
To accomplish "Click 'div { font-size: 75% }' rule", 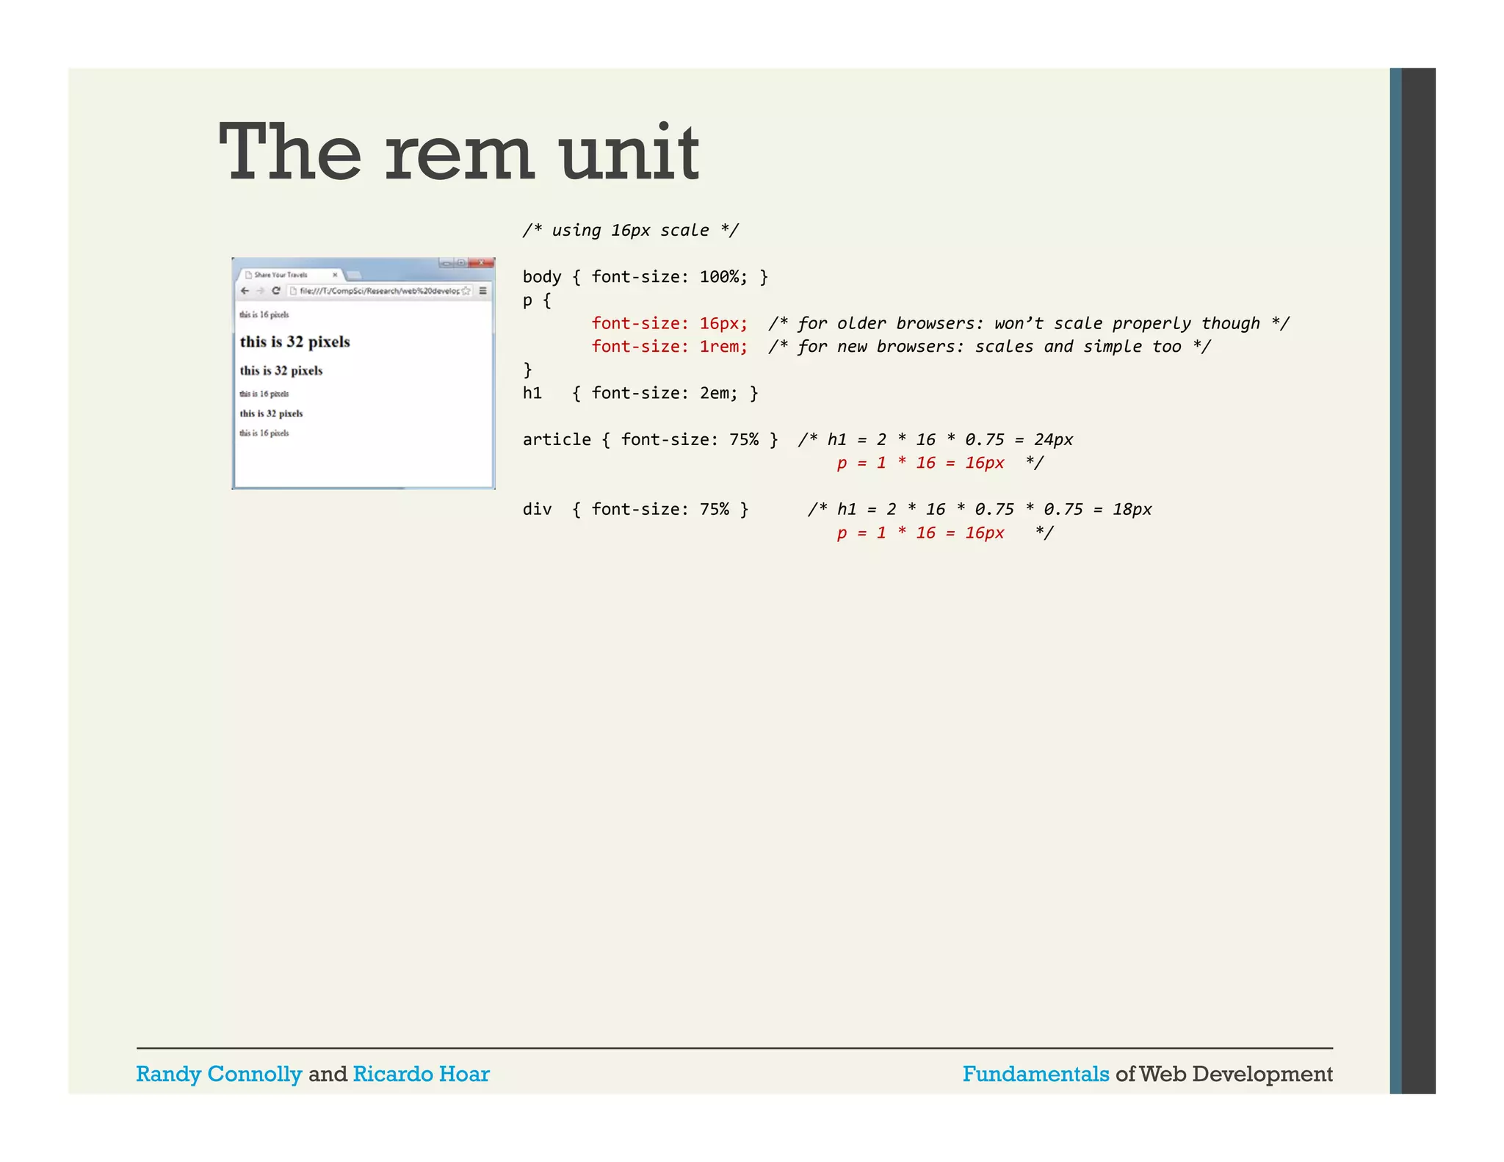I will click(635, 509).
